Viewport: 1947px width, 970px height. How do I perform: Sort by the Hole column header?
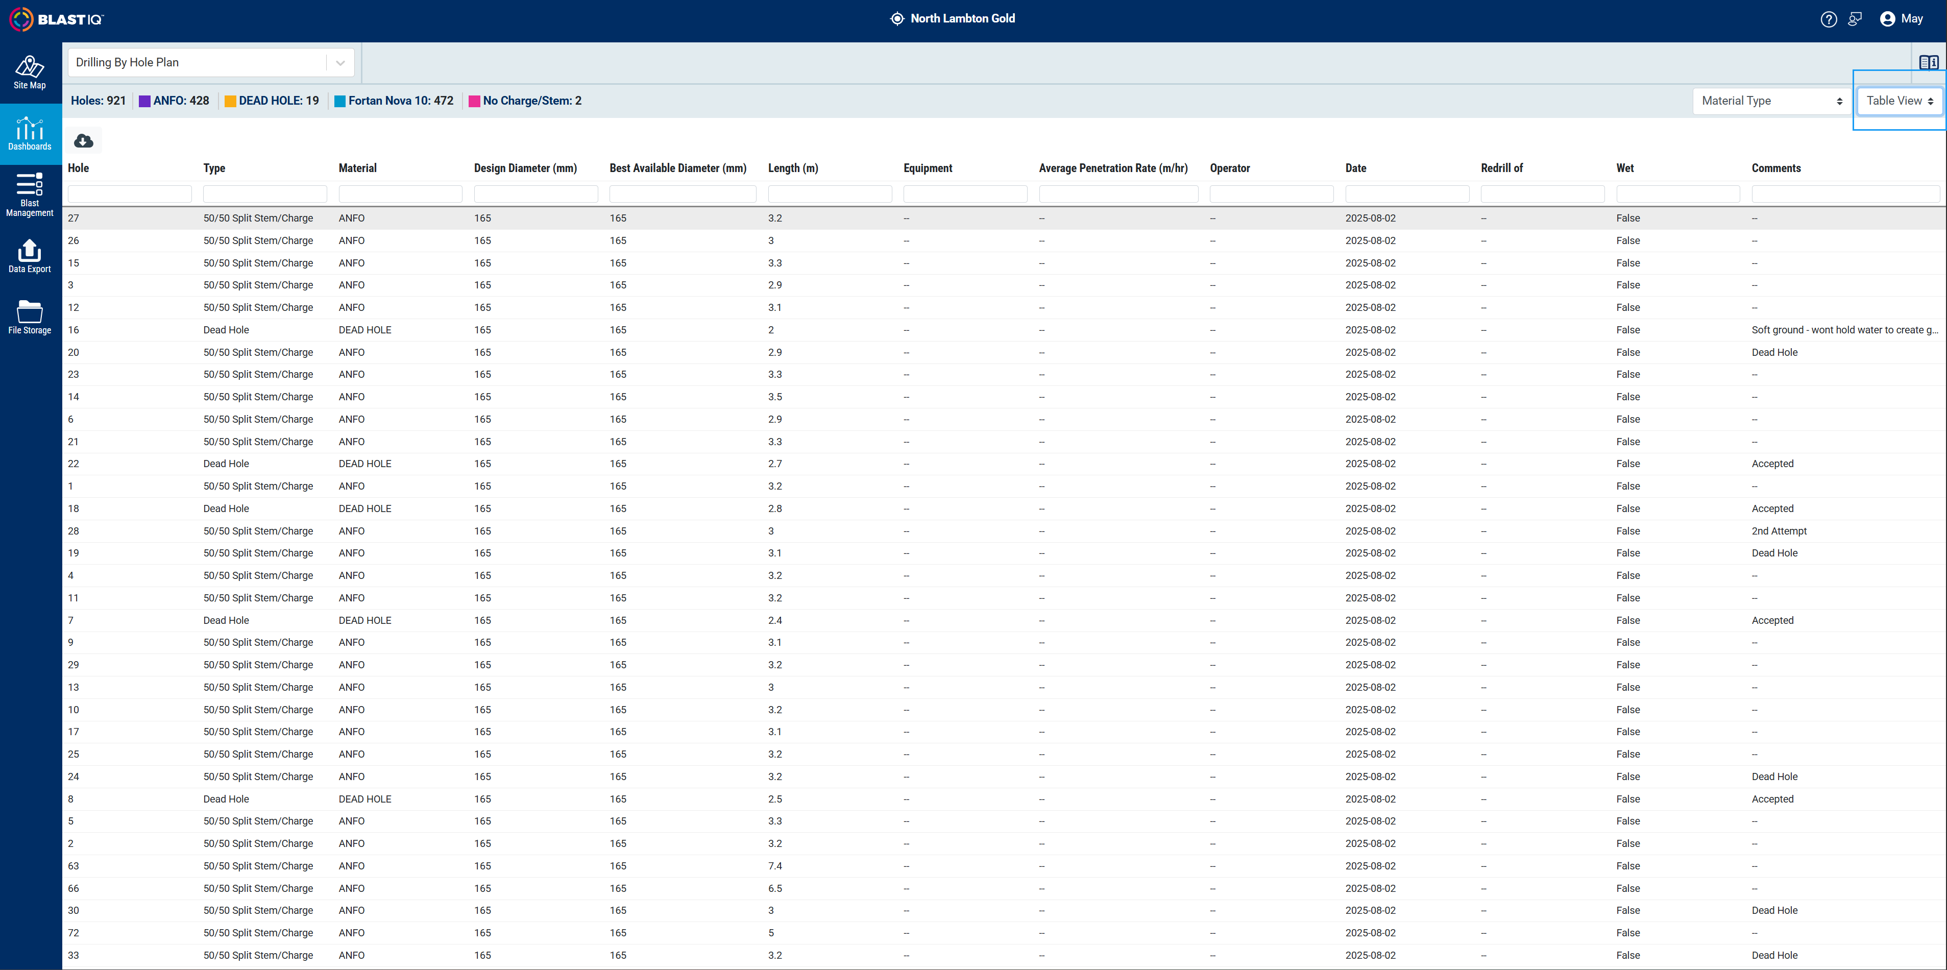[x=79, y=168]
